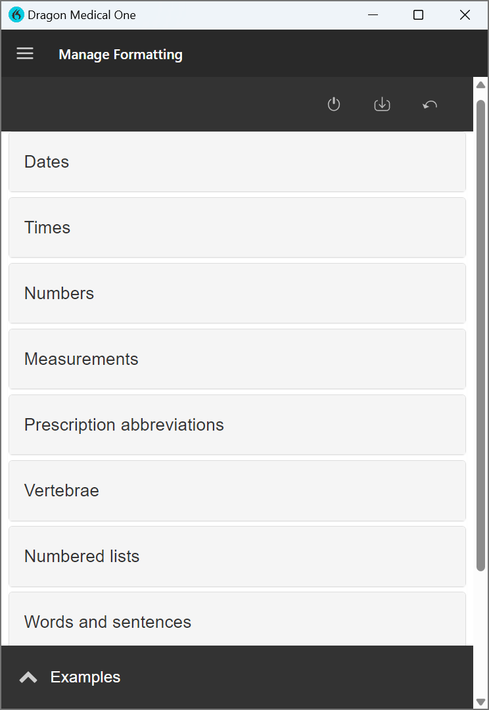
Task: Open the Words and sentences category
Action: pos(237,622)
